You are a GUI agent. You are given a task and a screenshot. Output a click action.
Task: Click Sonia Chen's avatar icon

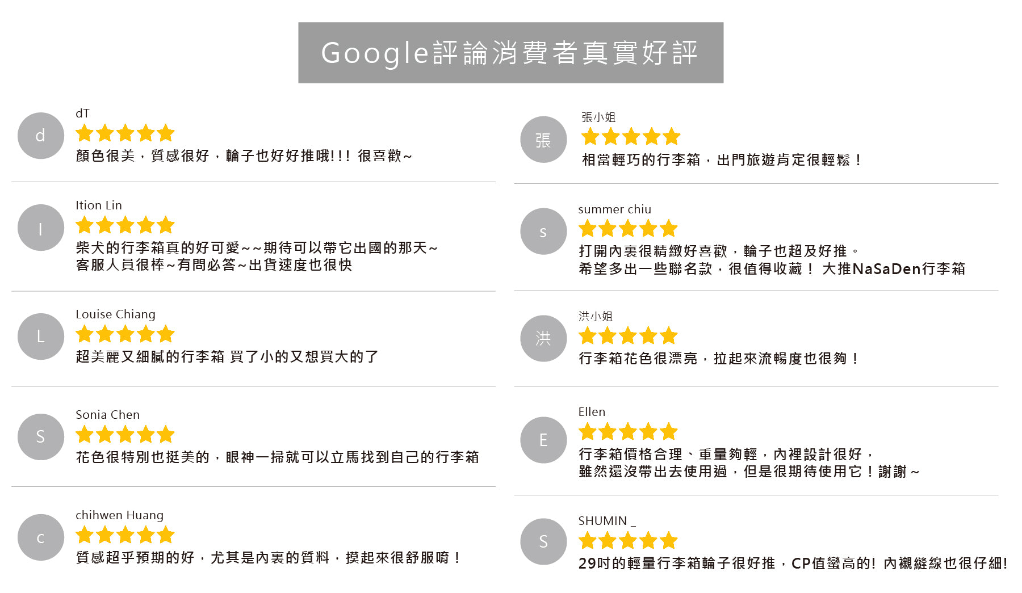pyautogui.click(x=40, y=436)
